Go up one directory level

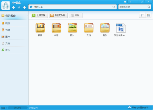[24, 7]
